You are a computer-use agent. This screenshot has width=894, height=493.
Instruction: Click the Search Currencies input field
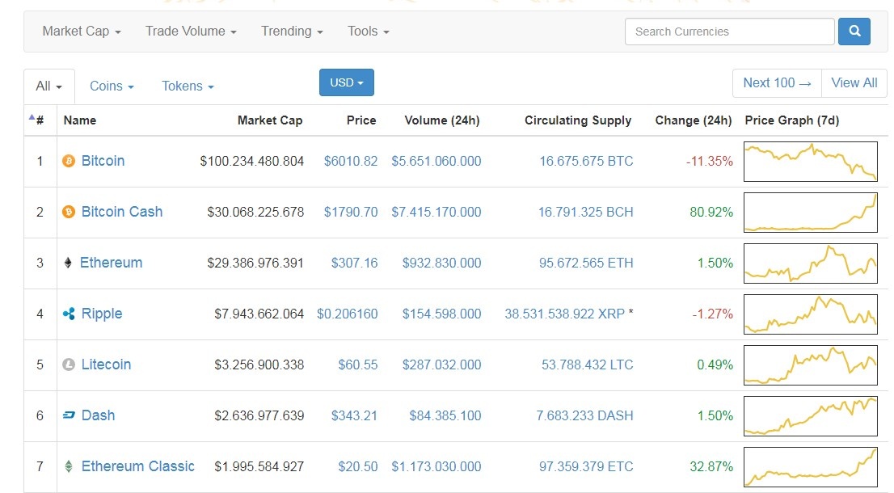click(x=727, y=31)
